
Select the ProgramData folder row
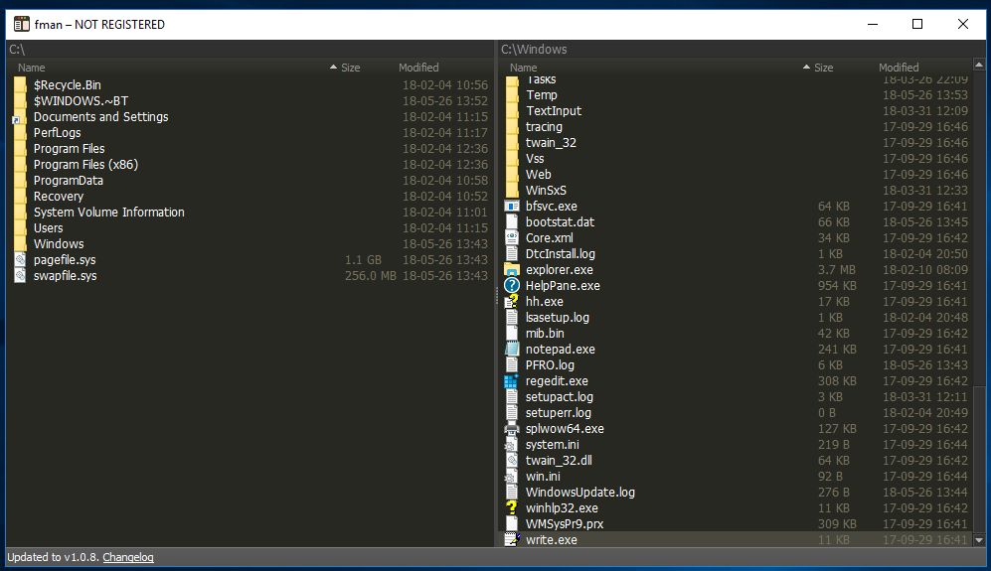pyautogui.click(x=250, y=180)
